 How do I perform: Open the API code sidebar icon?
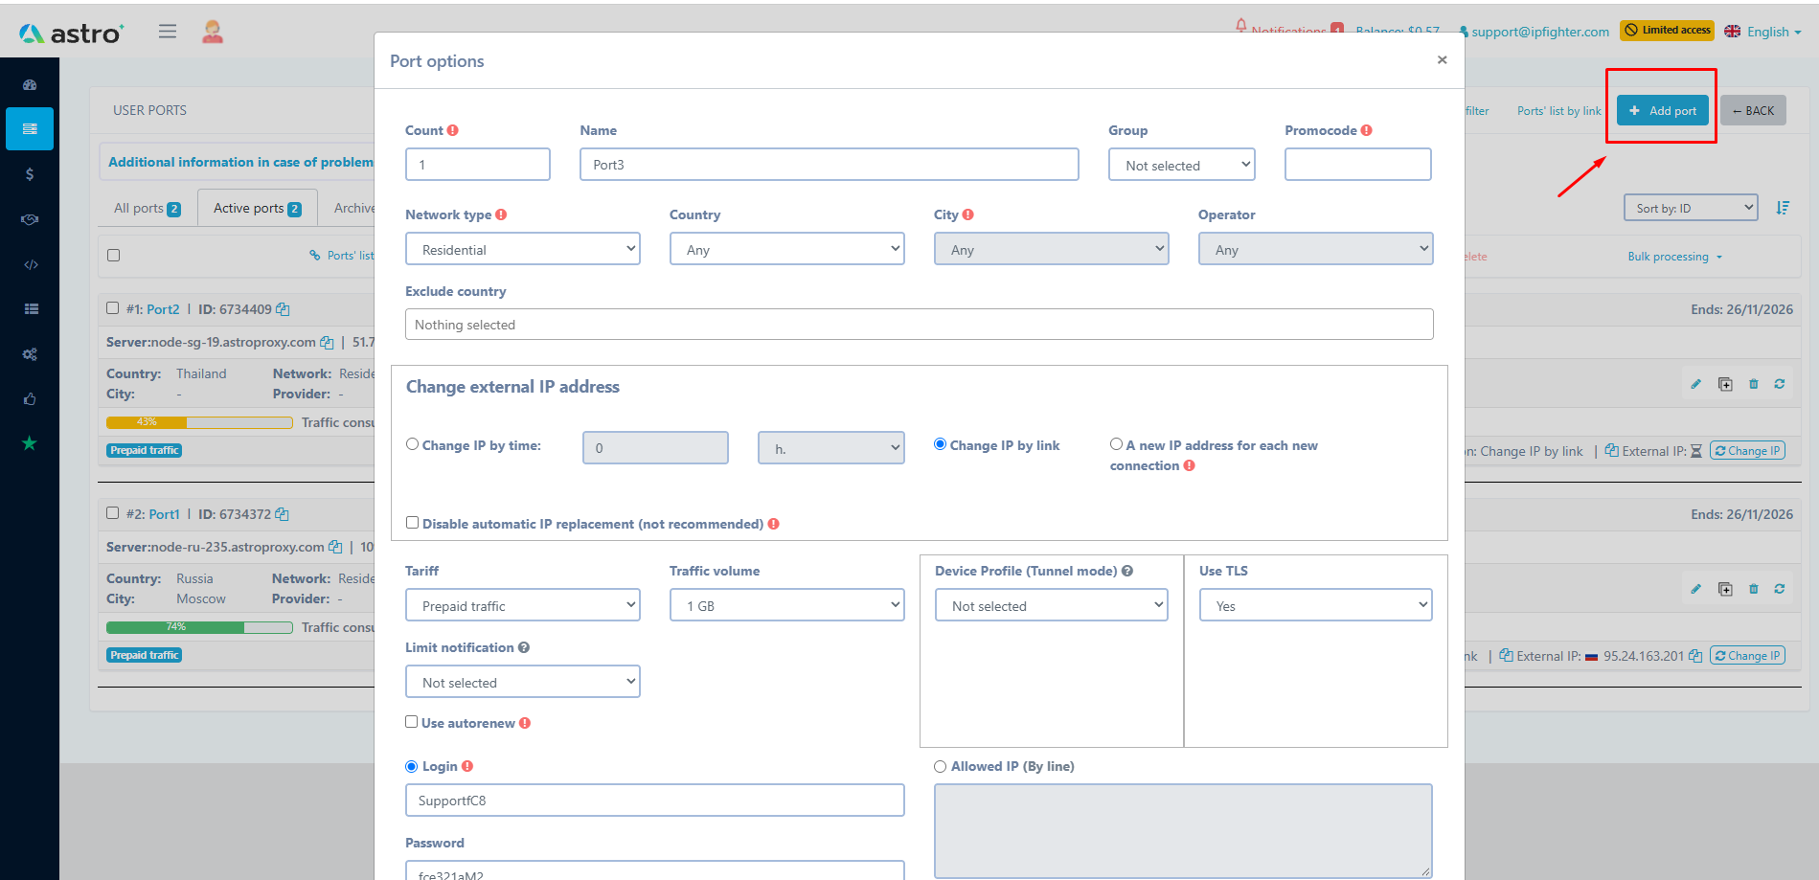[x=31, y=264]
